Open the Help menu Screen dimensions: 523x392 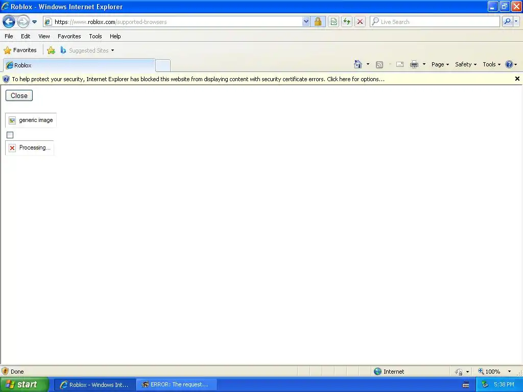coord(115,36)
